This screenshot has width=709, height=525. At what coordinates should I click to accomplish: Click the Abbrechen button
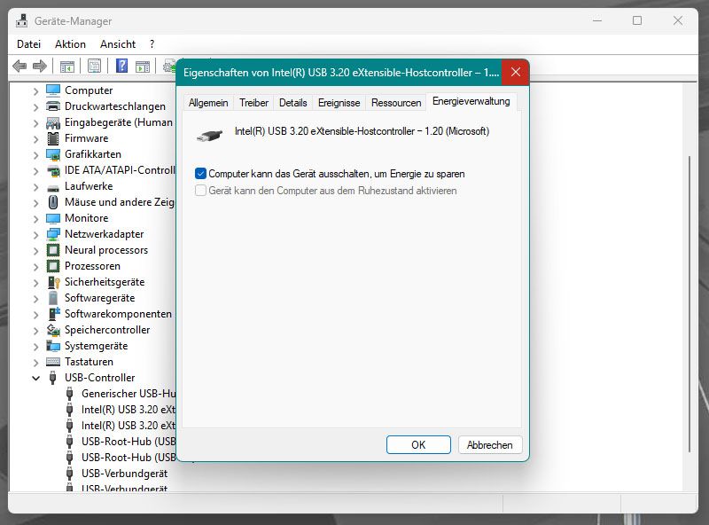(x=490, y=445)
